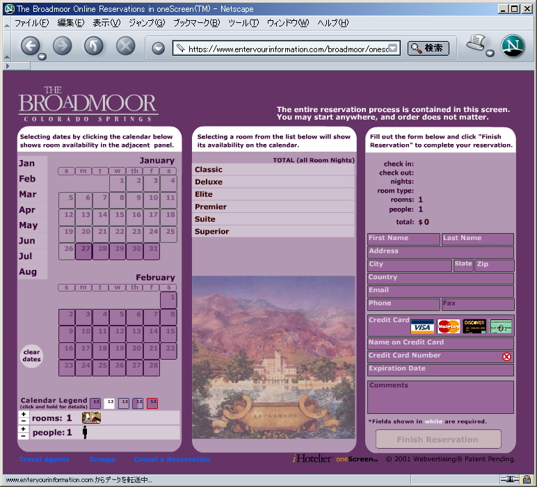The width and height of the screenshot is (537, 487).
Task: Select the Elite room type
Action: (273, 194)
